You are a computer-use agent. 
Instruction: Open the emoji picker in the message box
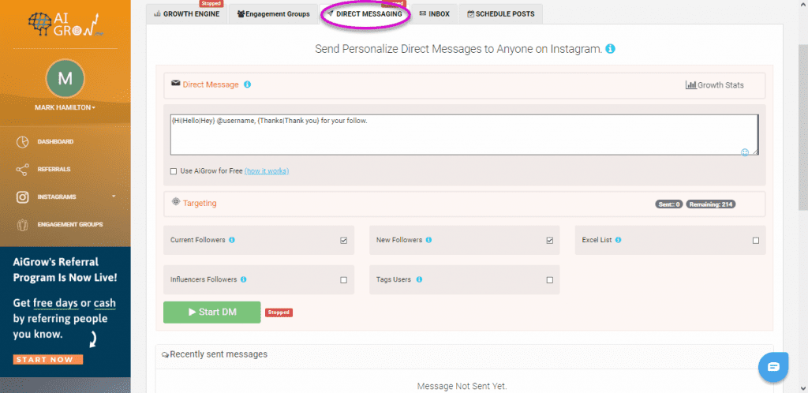pyautogui.click(x=745, y=152)
